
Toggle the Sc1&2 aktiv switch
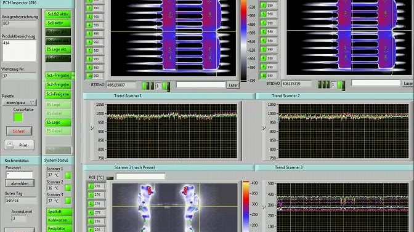pyautogui.click(x=58, y=14)
